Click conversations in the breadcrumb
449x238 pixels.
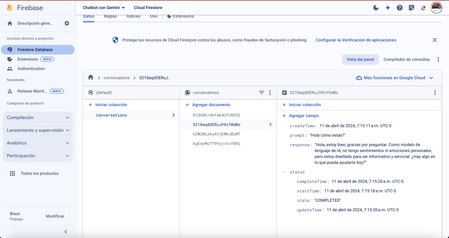(116, 78)
